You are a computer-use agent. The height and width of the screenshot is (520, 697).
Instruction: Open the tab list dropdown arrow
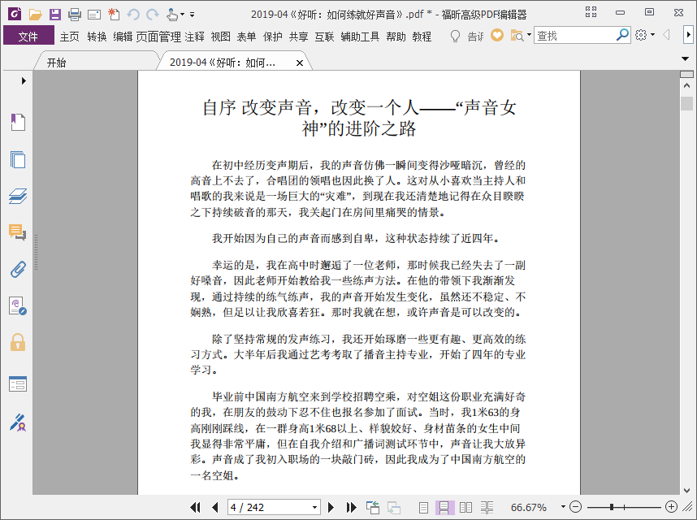click(685, 58)
